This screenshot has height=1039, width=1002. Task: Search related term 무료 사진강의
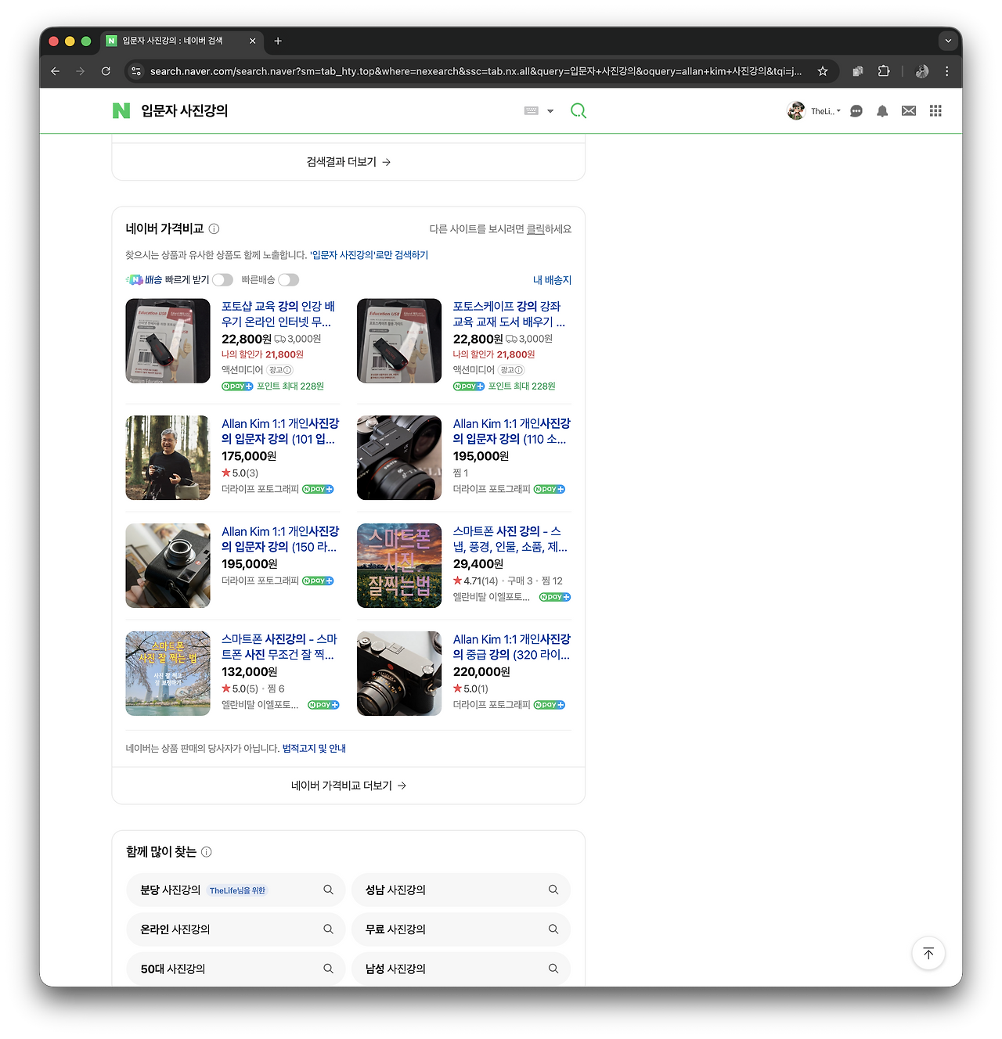pyautogui.click(x=461, y=929)
